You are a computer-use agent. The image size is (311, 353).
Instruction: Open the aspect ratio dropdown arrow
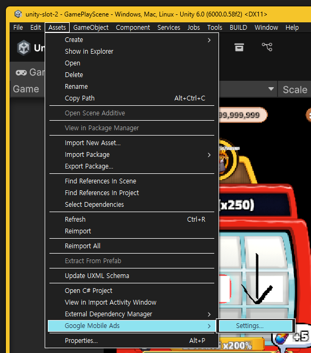271,89
